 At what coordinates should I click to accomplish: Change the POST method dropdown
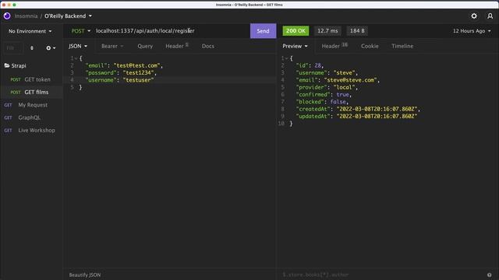(x=81, y=31)
